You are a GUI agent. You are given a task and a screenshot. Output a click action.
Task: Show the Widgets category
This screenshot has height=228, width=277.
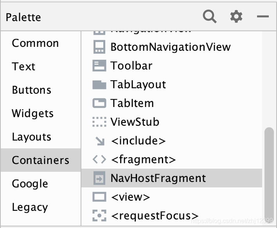pos(33,114)
